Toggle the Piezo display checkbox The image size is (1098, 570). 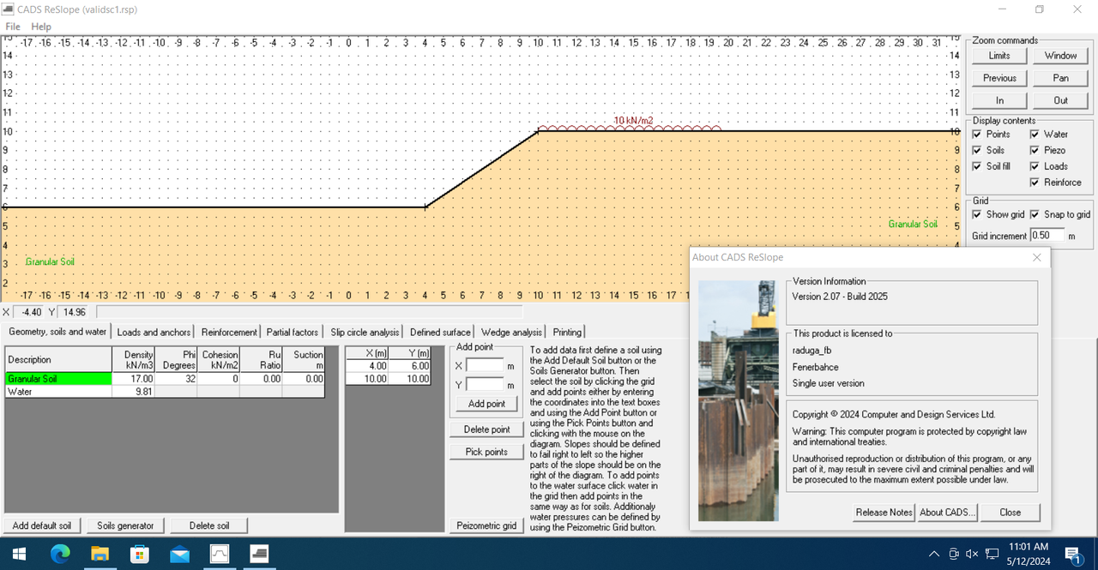(1035, 151)
